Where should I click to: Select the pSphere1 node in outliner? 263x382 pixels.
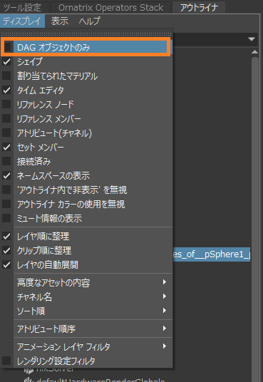tap(212, 254)
